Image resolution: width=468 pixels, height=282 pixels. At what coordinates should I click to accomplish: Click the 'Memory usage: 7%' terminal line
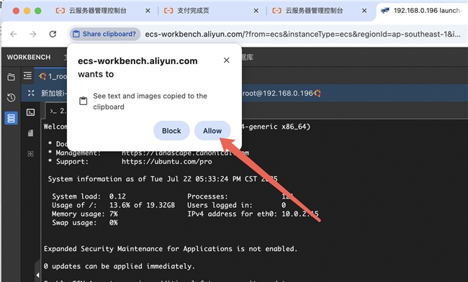(x=84, y=214)
